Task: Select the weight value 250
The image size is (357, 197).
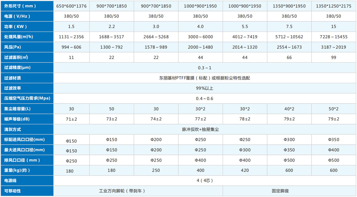Action: pos(156,171)
